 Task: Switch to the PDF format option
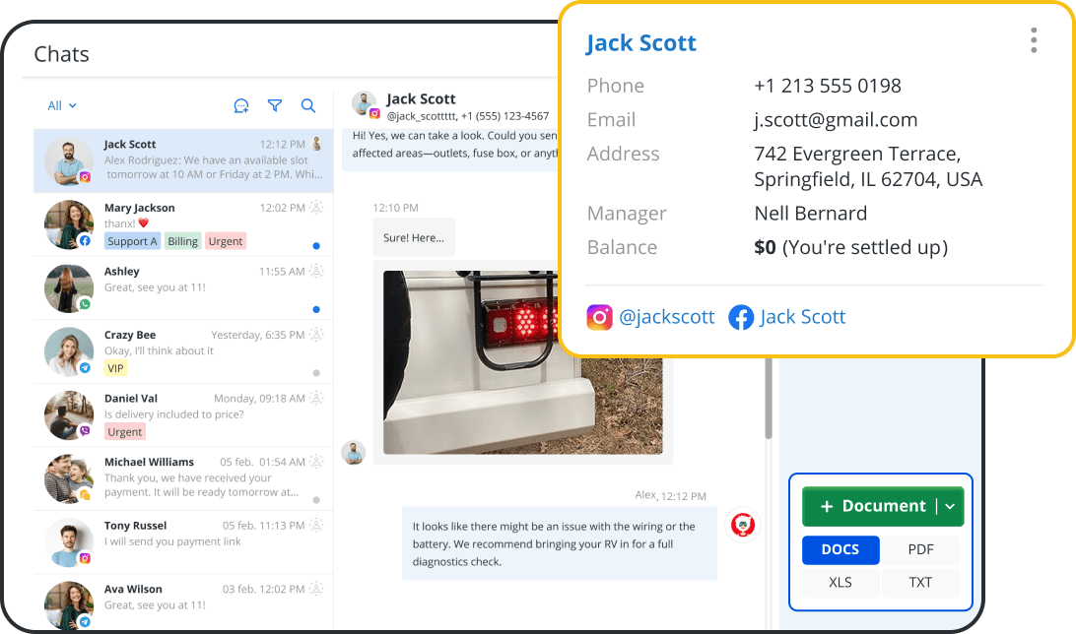coord(920,549)
